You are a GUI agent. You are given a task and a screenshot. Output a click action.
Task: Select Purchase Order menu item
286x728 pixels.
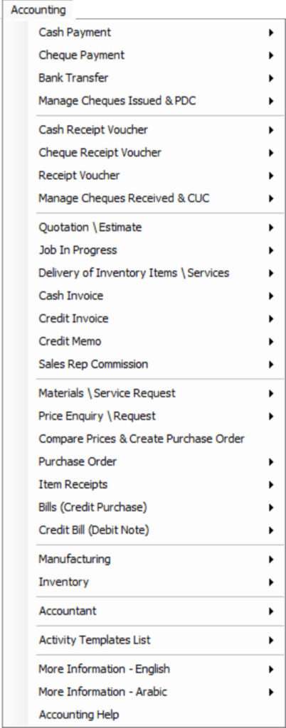coord(156,461)
